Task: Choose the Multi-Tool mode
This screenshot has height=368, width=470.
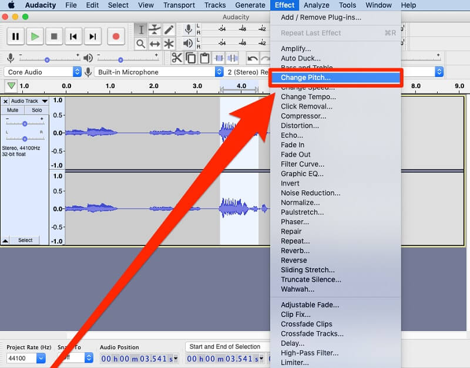Action: point(168,43)
